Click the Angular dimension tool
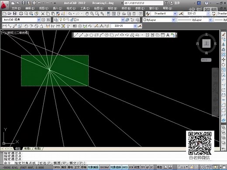 click(x=41, y=26)
